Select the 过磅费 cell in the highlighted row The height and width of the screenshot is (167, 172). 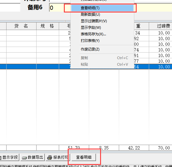point(160,67)
